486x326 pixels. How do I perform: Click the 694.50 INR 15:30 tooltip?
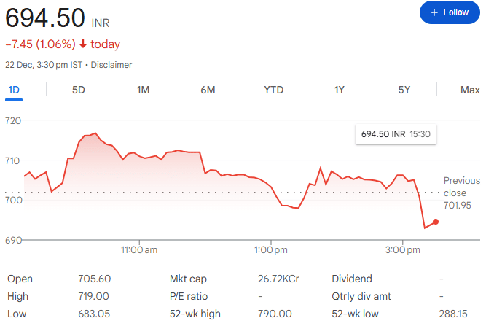click(394, 135)
